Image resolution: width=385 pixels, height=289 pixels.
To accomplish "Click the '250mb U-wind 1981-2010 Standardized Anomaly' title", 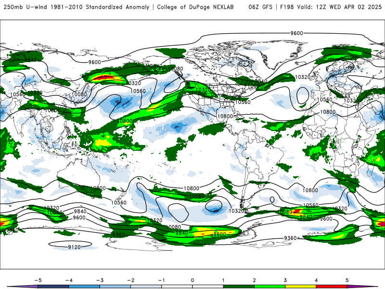I will click(x=77, y=7).
